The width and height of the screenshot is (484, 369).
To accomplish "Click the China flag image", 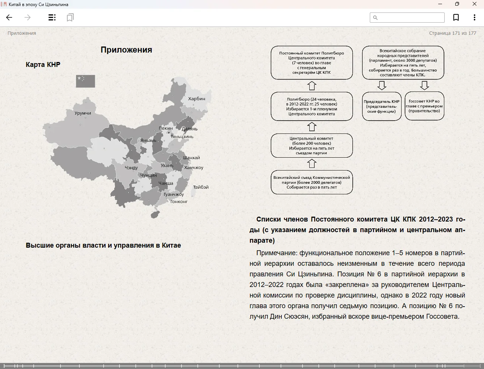I will tap(85, 81).
